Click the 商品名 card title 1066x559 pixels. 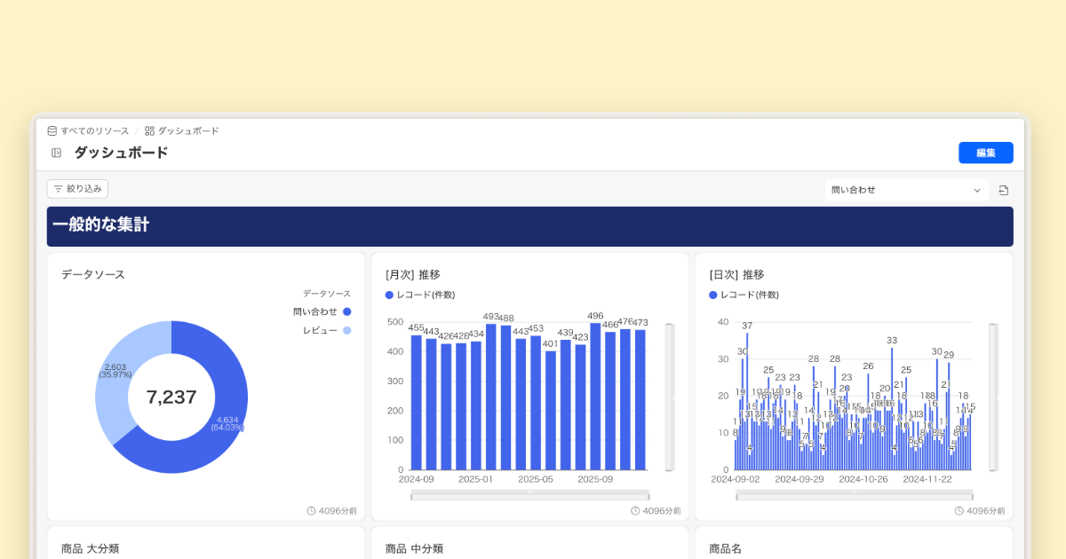[726, 548]
